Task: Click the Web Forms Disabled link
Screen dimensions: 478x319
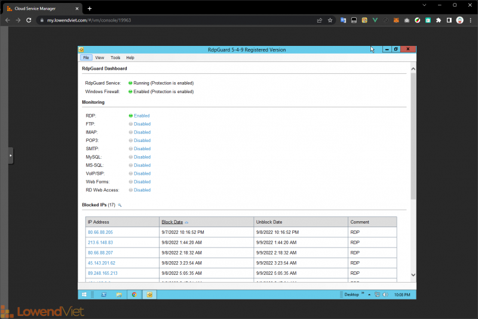Action: [142, 181]
